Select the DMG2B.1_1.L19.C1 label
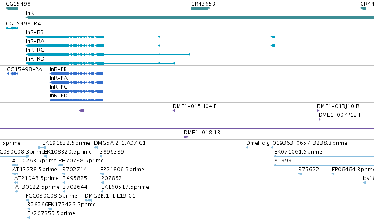374x220 pixels. click(110, 196)
